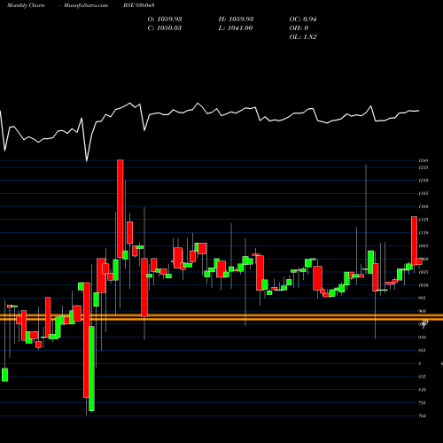Click the "OH: 0" reading
The image size is (443, 443).
[x=299, y=28]
